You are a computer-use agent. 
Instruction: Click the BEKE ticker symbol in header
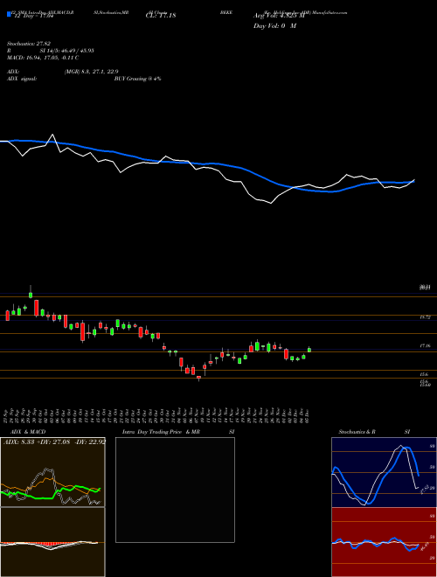pyautogui.click(x=225, y=12)
